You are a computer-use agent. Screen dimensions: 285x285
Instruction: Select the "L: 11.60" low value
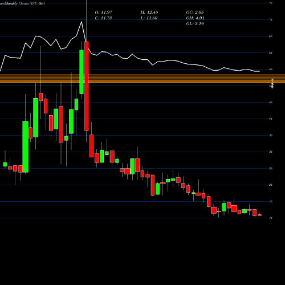point(149,18)
